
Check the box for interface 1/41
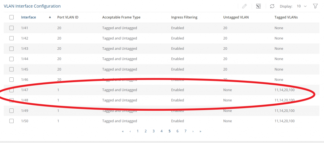[x=12, y=28]
